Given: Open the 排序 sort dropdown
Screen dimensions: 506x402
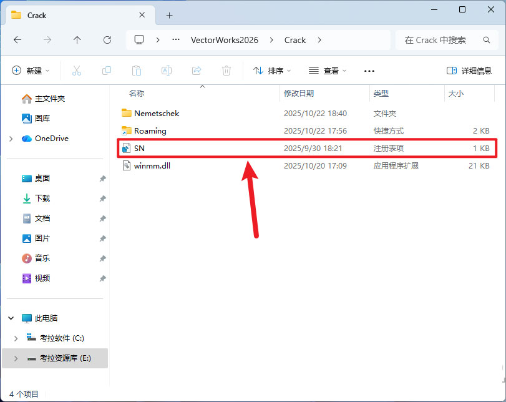Looking at the screenshot, I should (x=272, y=71).
